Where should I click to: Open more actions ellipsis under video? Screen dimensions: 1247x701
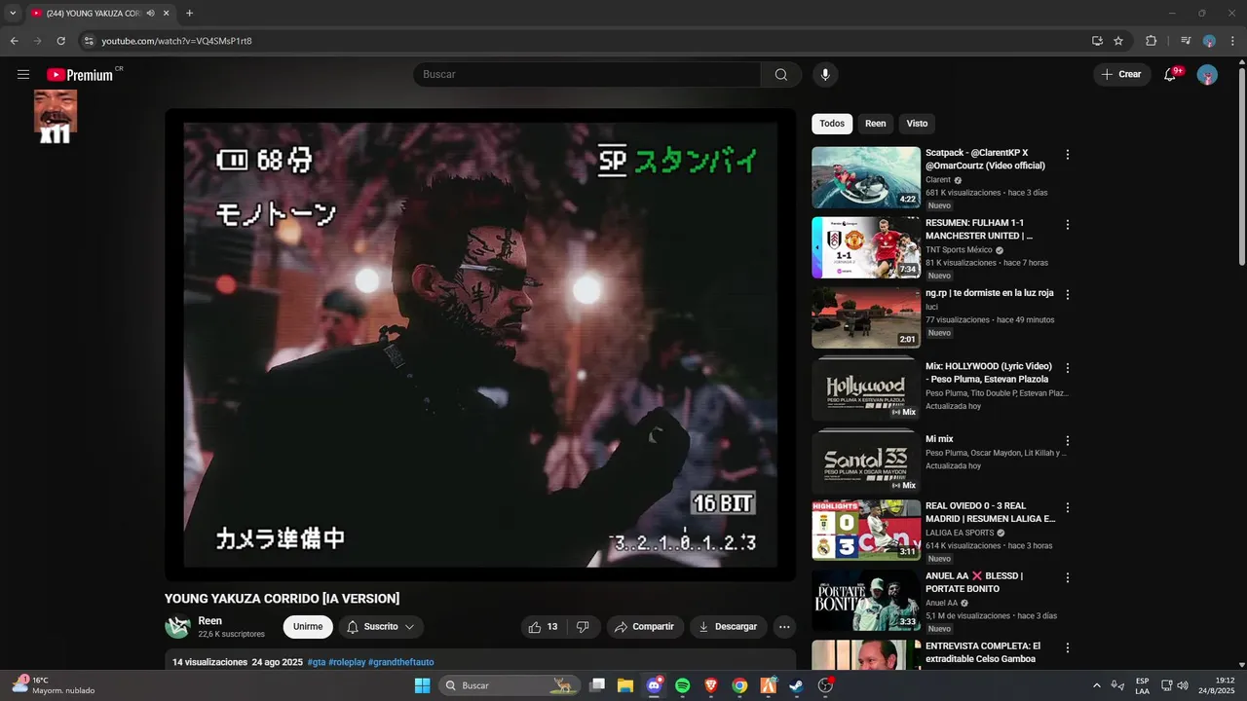784,627
